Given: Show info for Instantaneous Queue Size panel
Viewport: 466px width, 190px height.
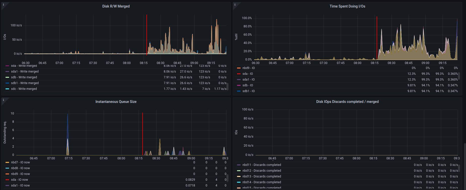Looking at the screenshot, I should pos(4,100).
